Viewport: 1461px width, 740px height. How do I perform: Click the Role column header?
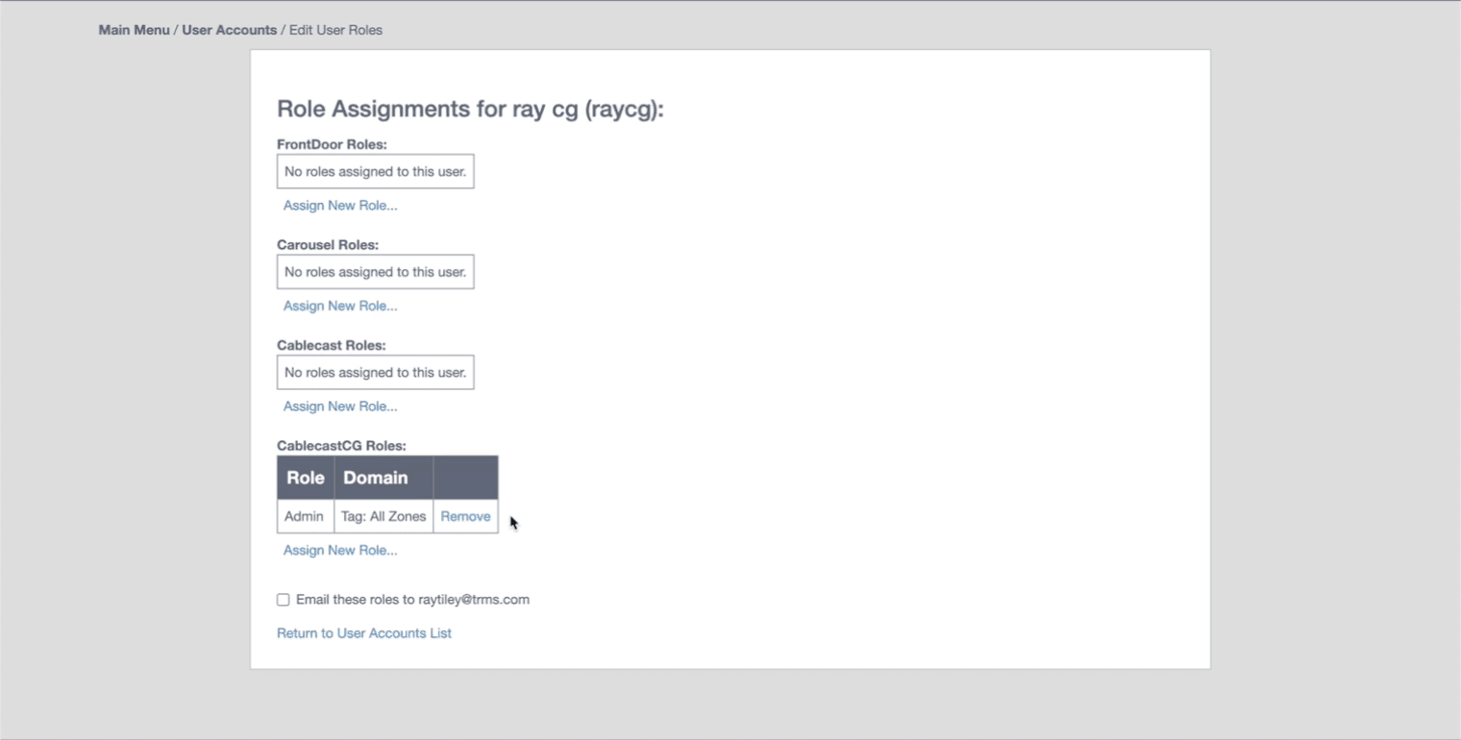(x=306, y=478)
